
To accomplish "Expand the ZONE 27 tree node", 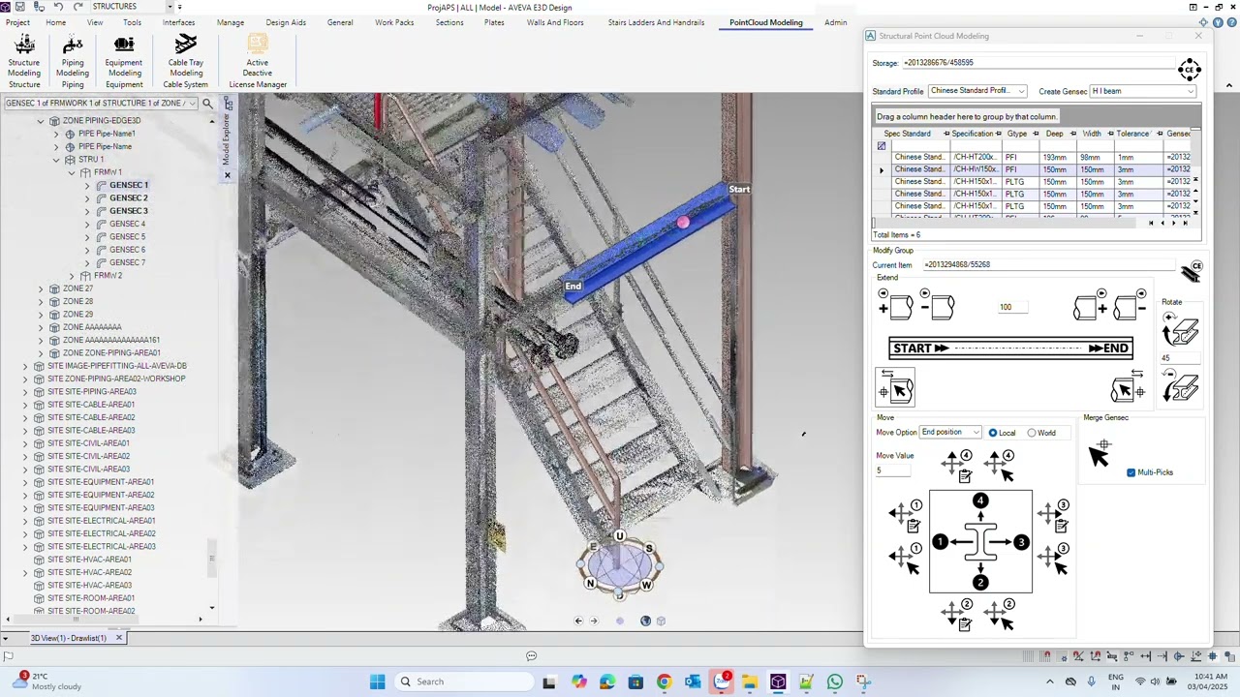I will coord(41,288).
